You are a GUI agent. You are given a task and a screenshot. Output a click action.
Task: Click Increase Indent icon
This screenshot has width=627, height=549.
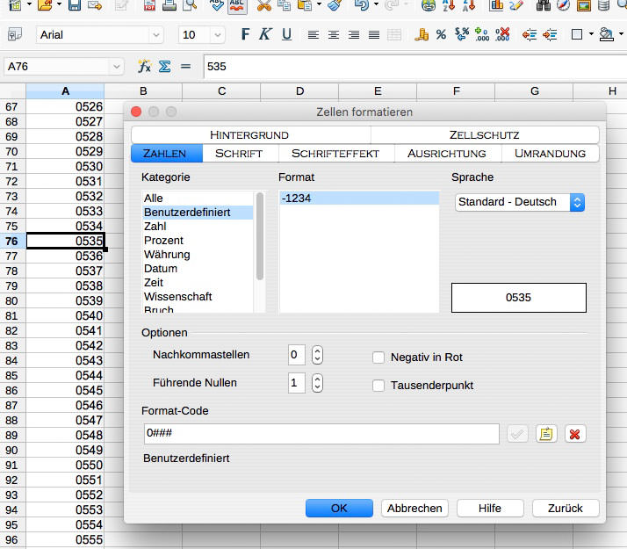pos(550,35)
